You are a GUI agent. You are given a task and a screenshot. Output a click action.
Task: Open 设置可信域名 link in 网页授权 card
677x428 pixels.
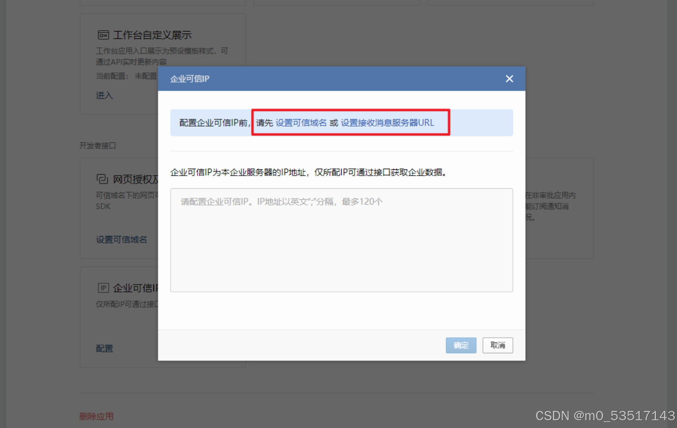coord(121,240)
